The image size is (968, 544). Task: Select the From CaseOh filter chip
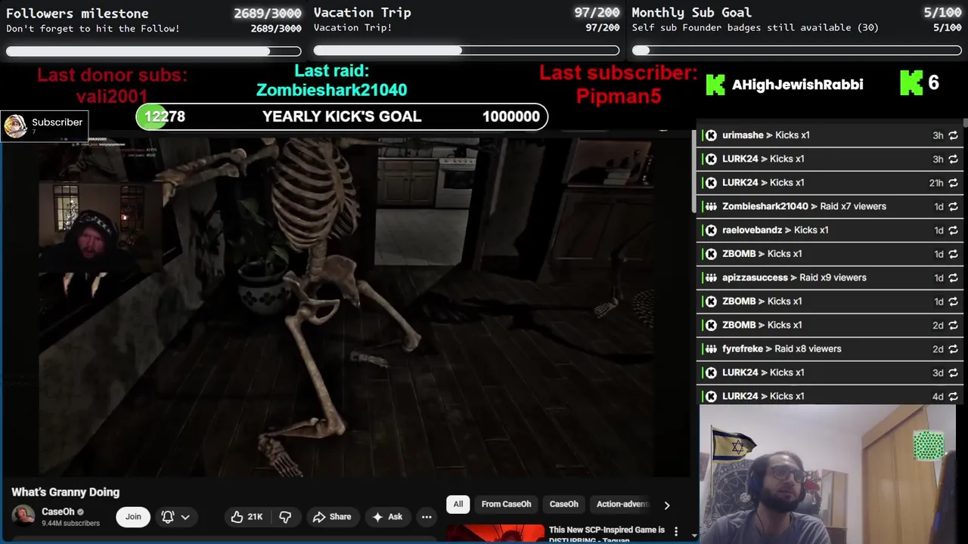pos(506,504)
